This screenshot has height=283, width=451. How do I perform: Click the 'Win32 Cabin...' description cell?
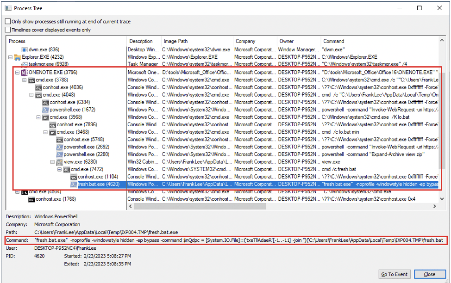(143, 162)
